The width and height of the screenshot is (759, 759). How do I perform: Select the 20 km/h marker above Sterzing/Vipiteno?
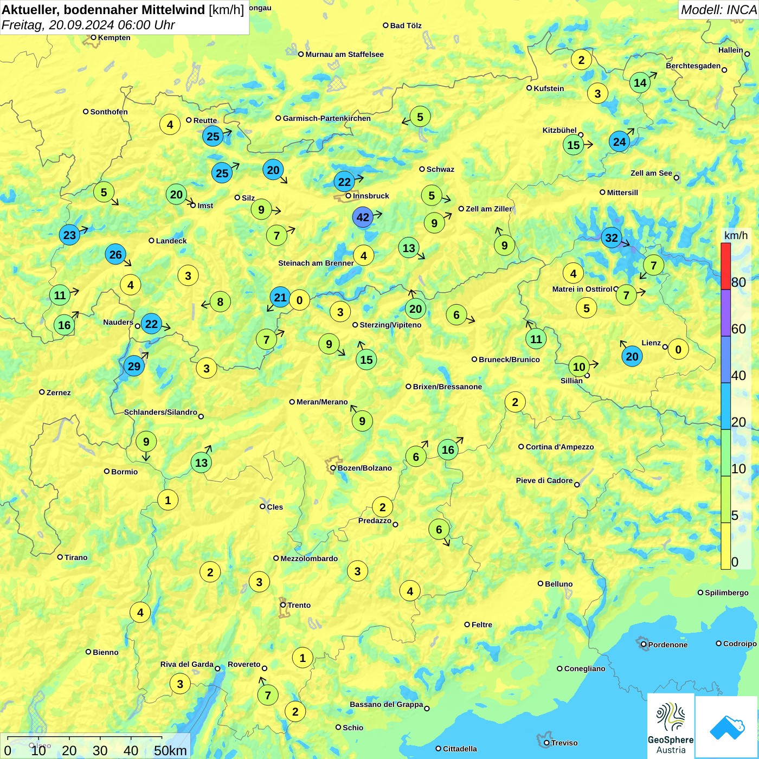click(x=415, y=308)
